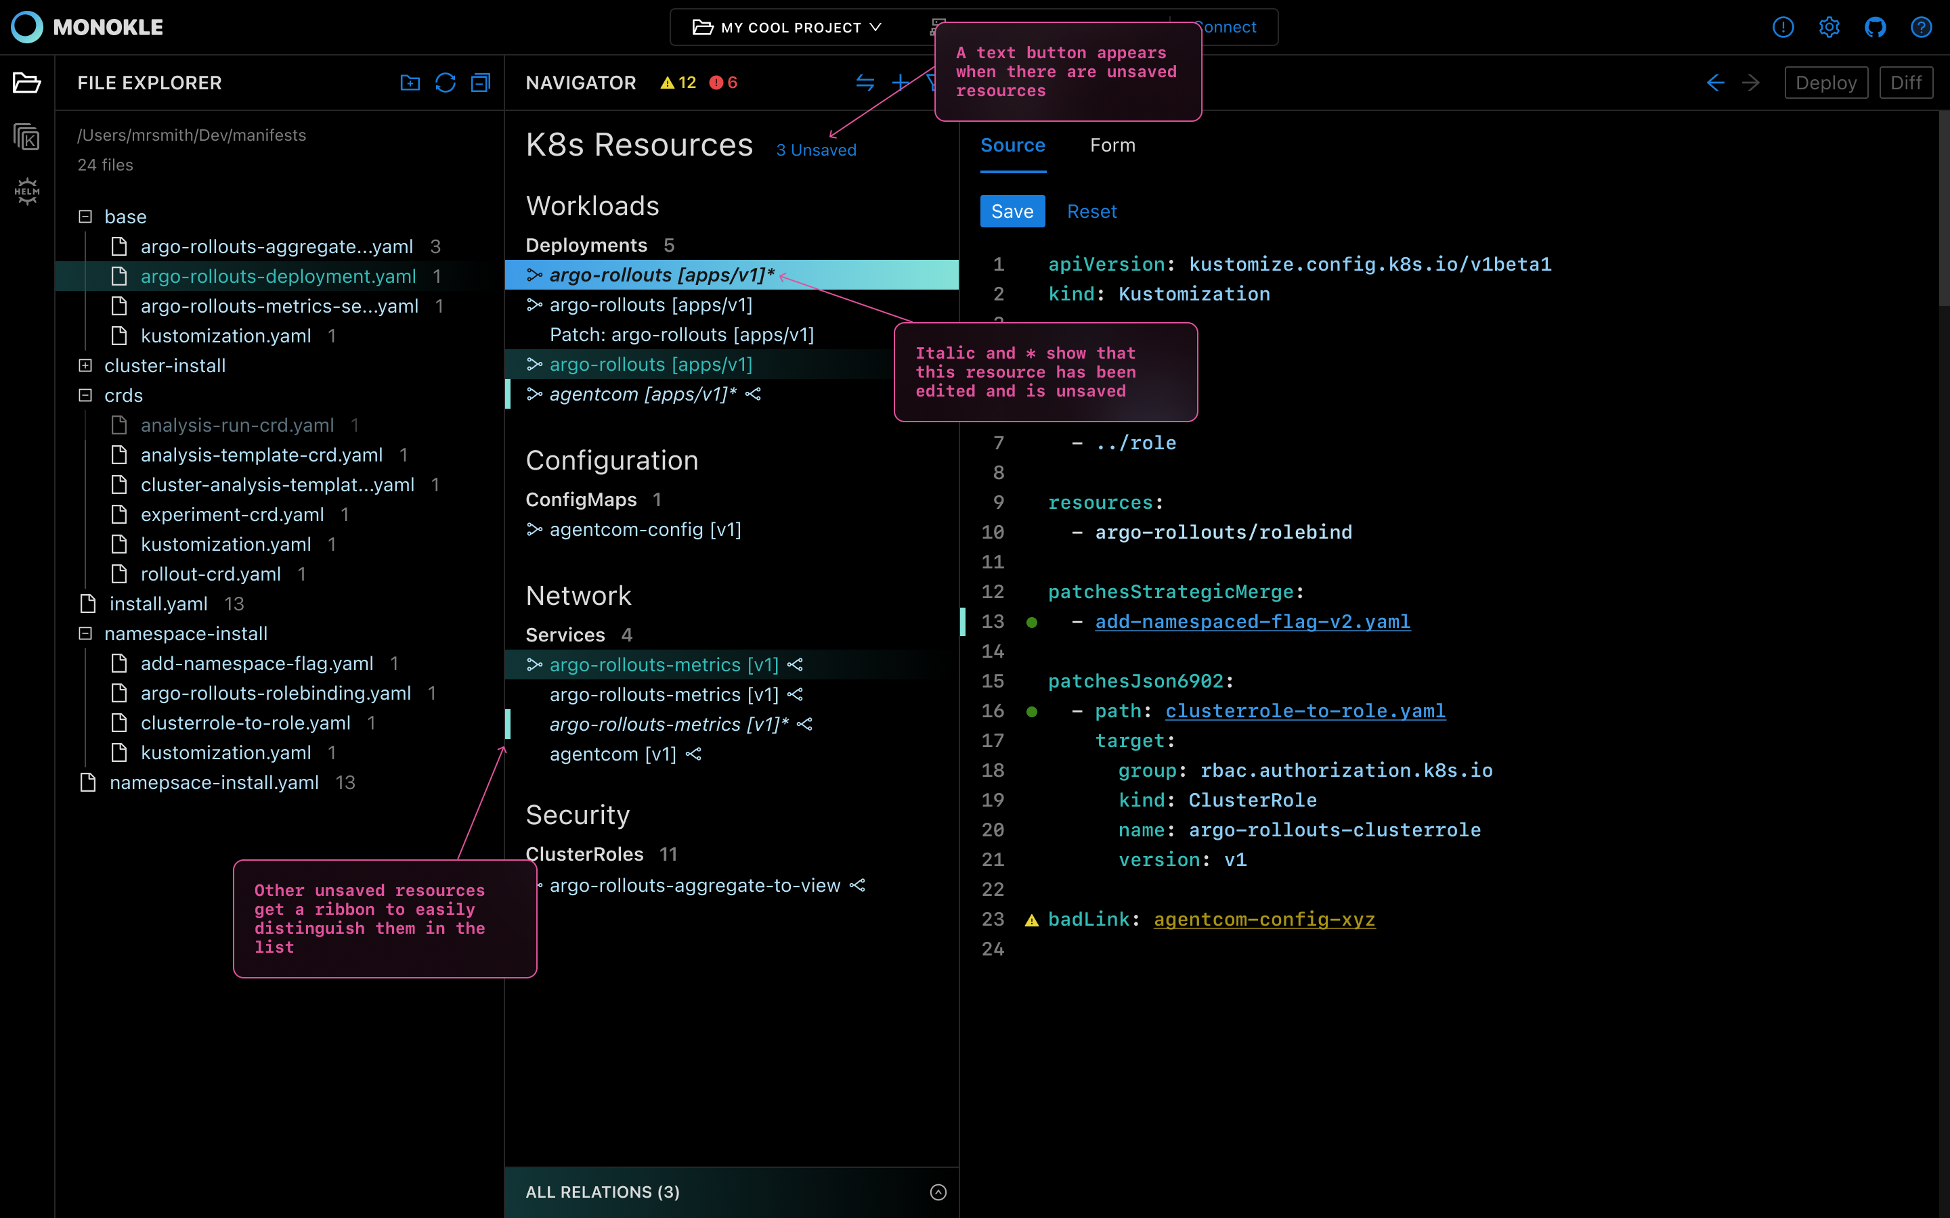Image resolution: width=1950 pixels, height=1218 pixels.
Task: Reload the File Explorer contents
Action: [445, 82]
